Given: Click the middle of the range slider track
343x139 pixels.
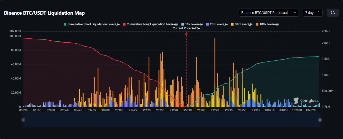Looking at the screenshot, I should point(171,120).
